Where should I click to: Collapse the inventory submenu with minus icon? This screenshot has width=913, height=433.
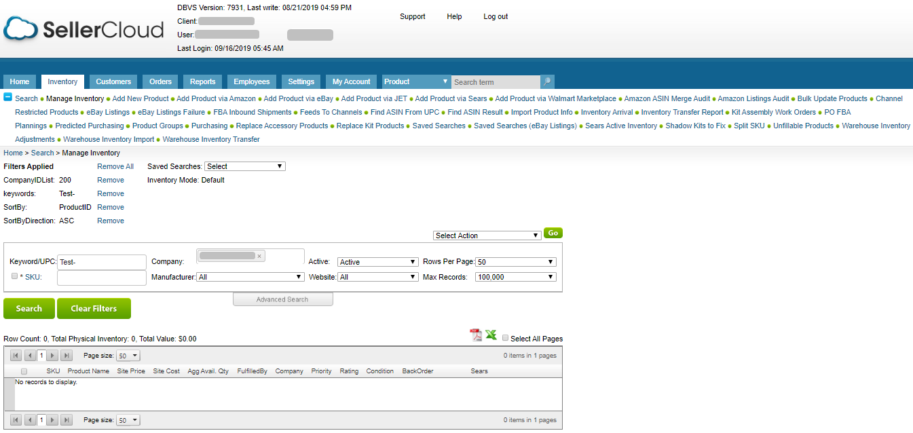[8, 98]
